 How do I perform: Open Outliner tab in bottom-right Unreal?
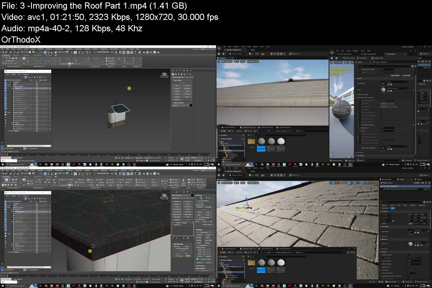[418, 179]
